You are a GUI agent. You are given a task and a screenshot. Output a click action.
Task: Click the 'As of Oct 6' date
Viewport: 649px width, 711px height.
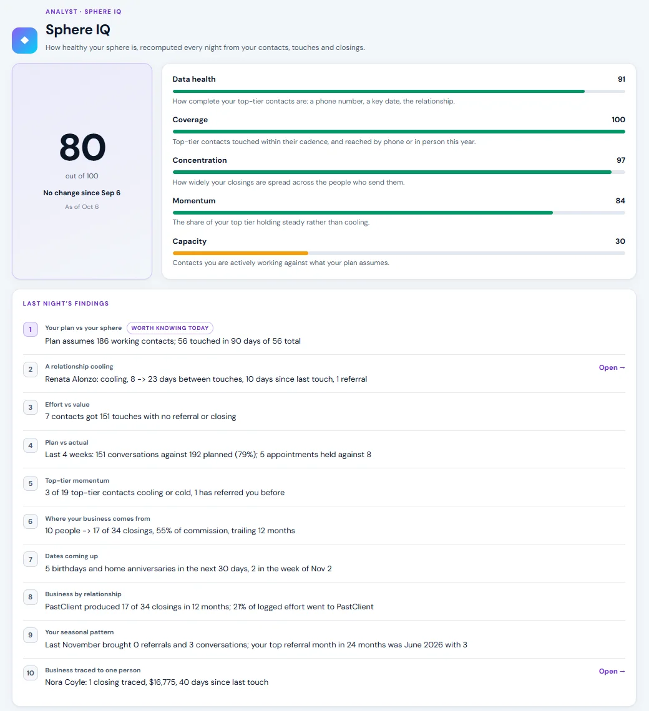(x=82, y=207)
